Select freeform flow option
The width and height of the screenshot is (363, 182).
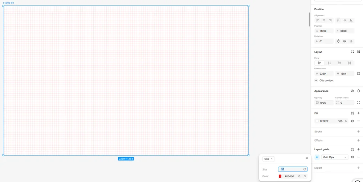(319, 63)
